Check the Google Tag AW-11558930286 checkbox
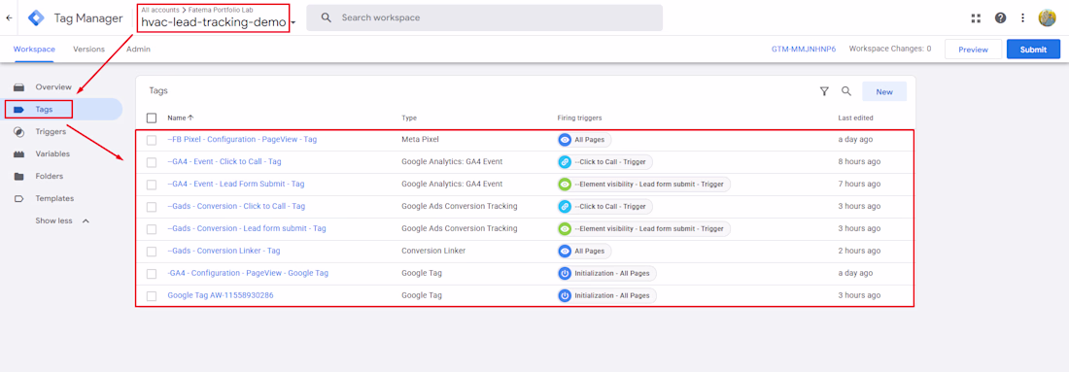Image resolution: width=1069 pixels, height=372 pixels. pos(152,295)
